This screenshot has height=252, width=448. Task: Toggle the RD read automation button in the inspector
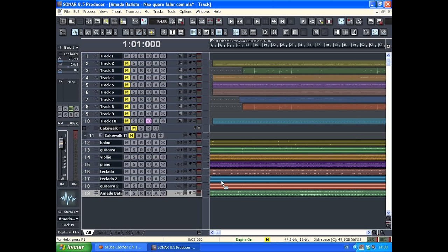coord(71,109)
